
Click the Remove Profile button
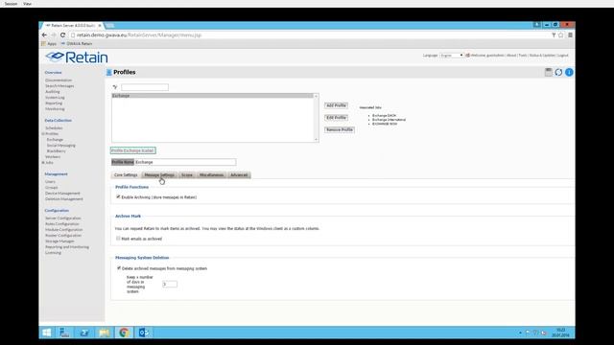(x=340, y=130)
